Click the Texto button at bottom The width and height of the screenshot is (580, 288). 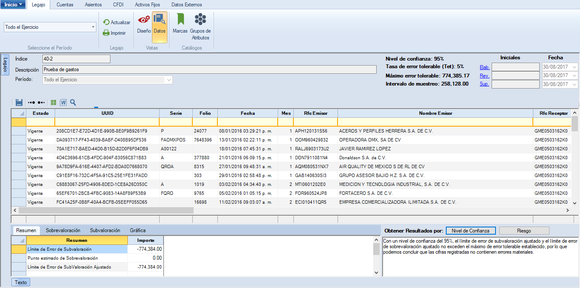[21, 282]
